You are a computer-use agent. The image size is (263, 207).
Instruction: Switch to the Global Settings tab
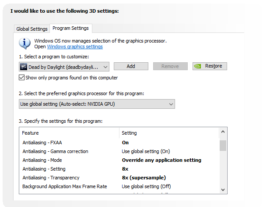[32, 29]
